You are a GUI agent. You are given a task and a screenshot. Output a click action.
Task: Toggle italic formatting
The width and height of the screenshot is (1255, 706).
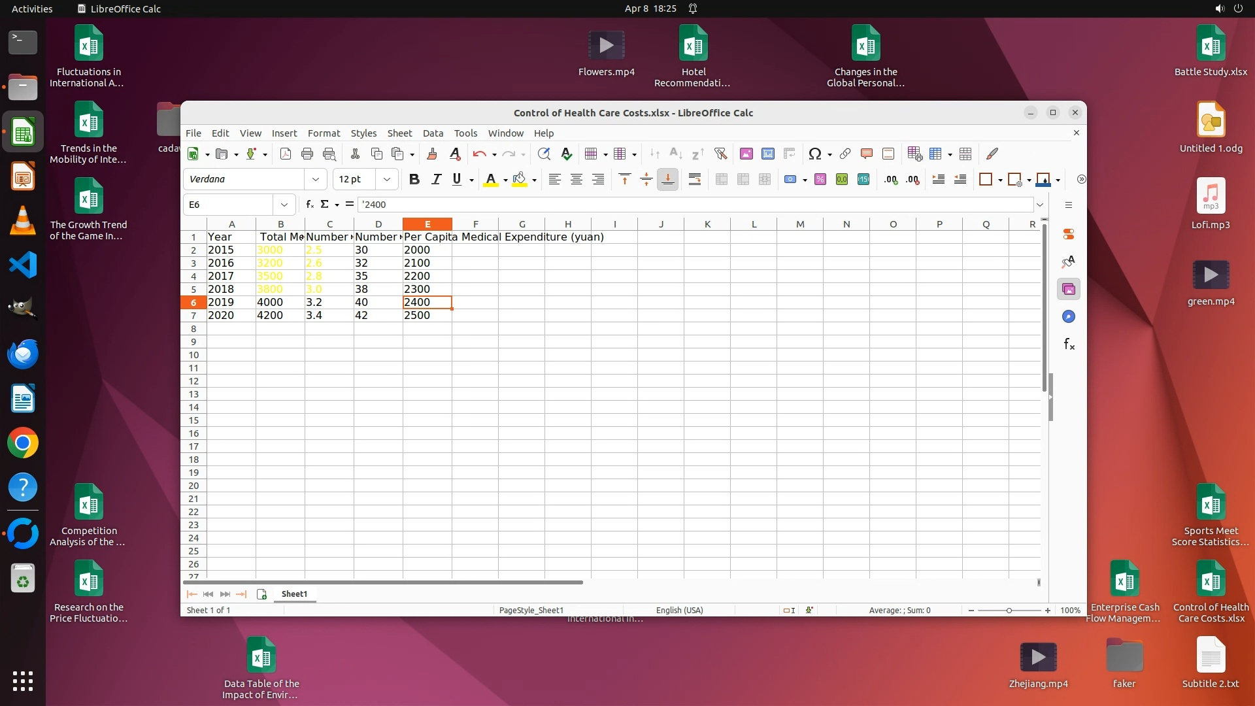point(436,179)
